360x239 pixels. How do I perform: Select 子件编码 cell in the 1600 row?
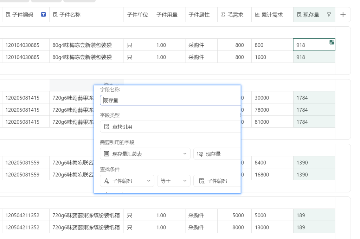[26, 57]
